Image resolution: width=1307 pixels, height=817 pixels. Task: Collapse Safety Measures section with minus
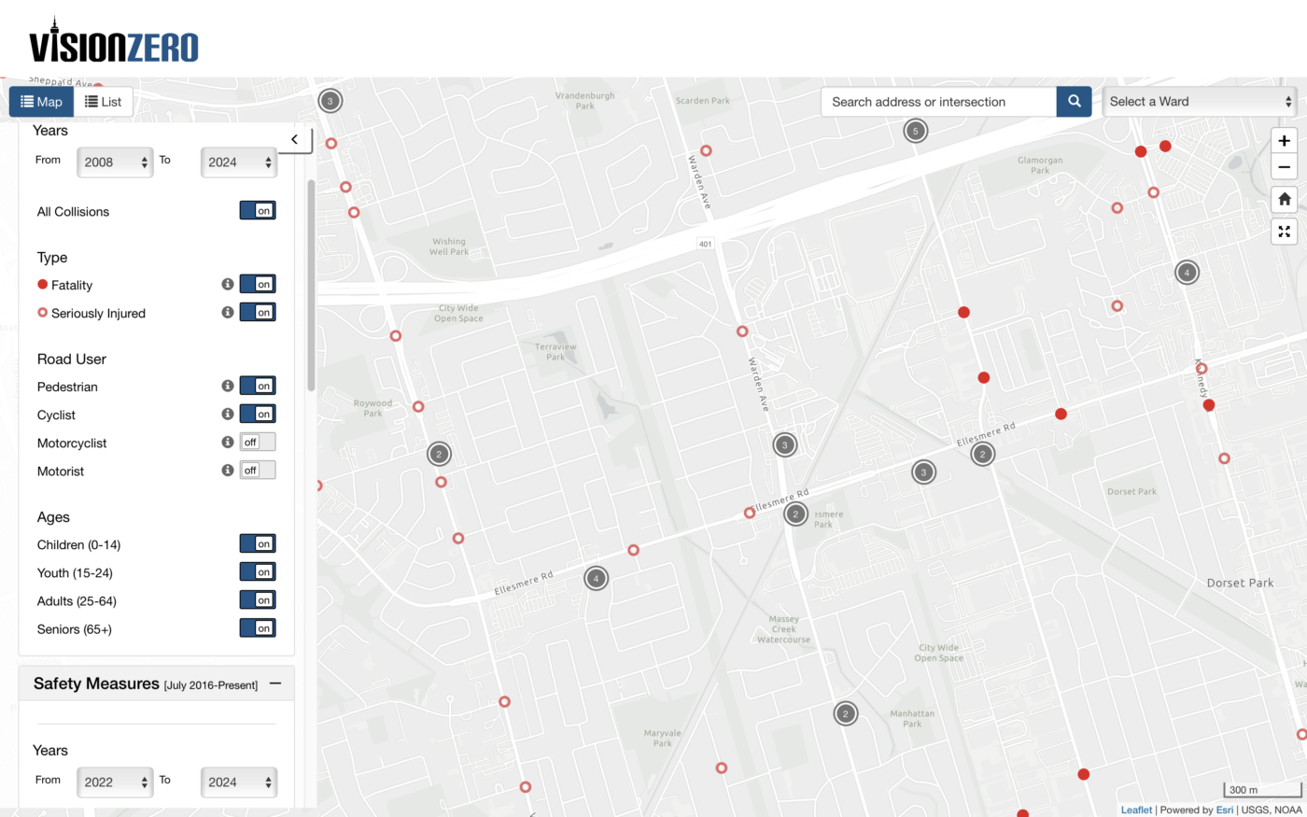pos(275,683)
